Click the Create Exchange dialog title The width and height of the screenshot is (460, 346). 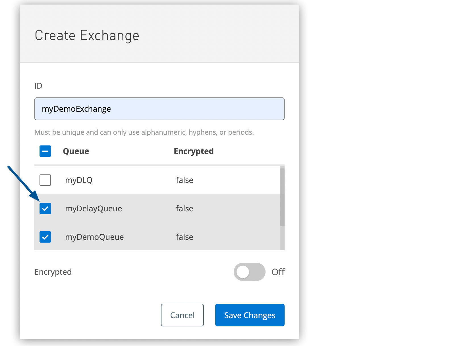[x=87, y=36]
